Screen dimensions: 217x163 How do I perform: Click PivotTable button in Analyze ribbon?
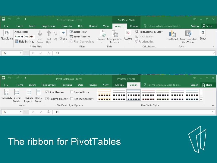pos(7,36)
